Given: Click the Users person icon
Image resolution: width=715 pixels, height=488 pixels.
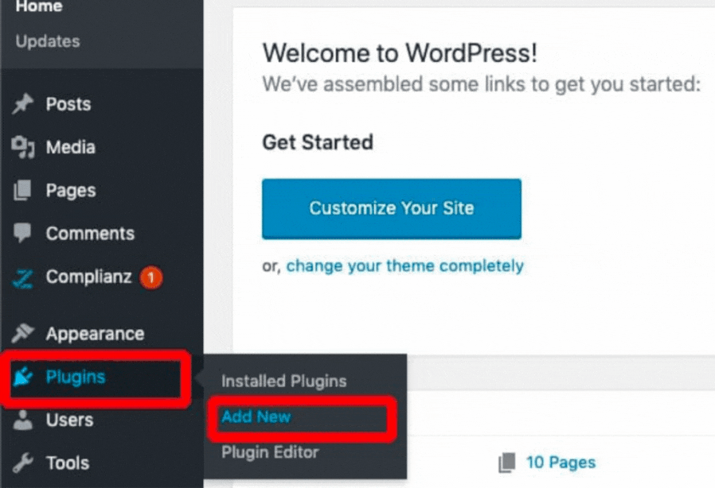Looking at the screenshot, I should pos(23,420).
